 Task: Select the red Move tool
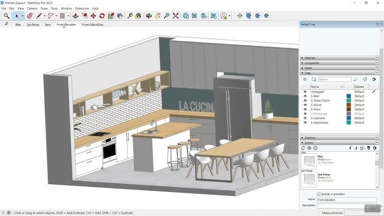[93, 16]
